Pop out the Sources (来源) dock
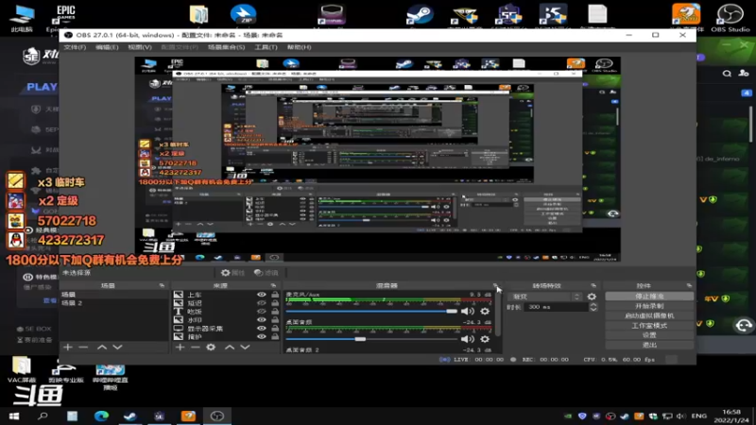Viewport: 756px width, 425px height. pos(273,286)
